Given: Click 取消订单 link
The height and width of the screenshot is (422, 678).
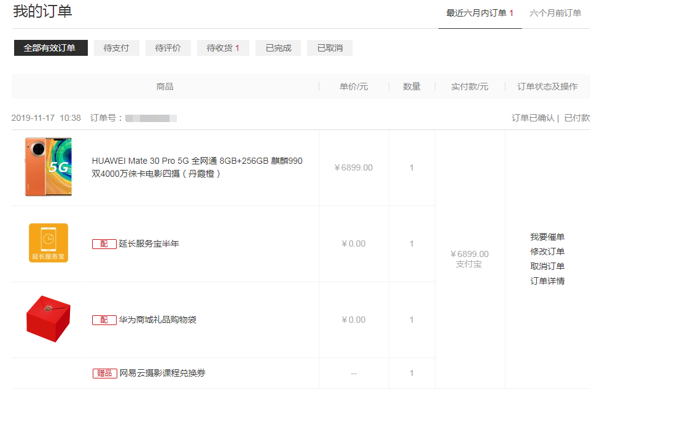Looking at the screenshot, I should tap(547, 266).
